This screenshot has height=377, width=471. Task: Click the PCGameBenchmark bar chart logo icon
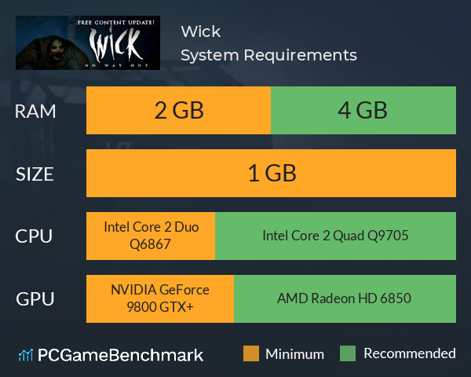click(x=26, y=355)
